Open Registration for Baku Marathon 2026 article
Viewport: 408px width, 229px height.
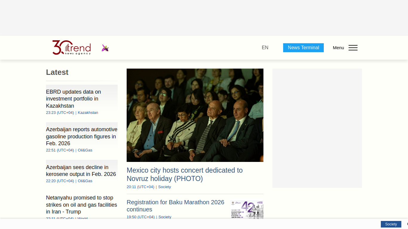point(175,206)
